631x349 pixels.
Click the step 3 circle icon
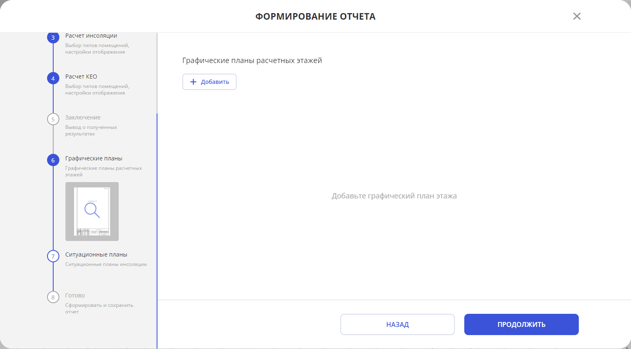click(53, 38)
